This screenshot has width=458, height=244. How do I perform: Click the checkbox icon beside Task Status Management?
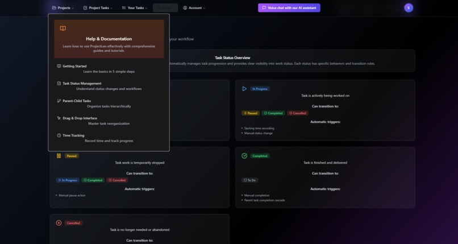click(59, 83)
